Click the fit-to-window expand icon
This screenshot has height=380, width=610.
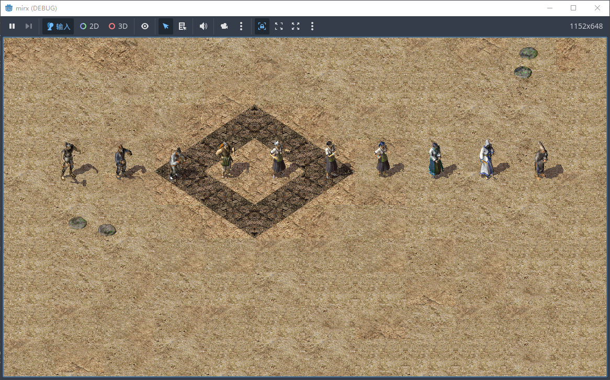(279, 26)
